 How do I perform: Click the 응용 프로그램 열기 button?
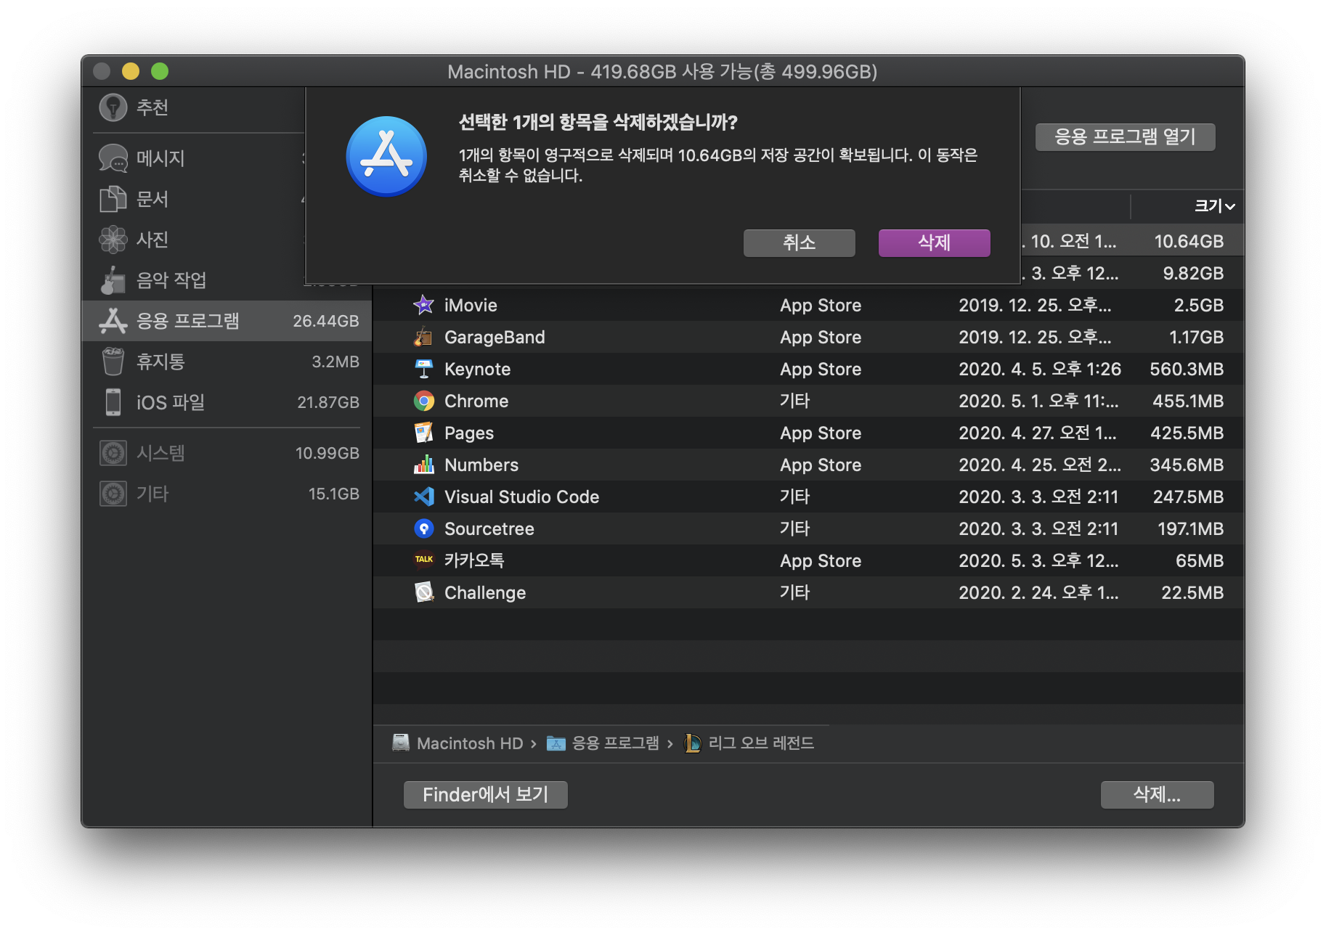point(1124,136)
